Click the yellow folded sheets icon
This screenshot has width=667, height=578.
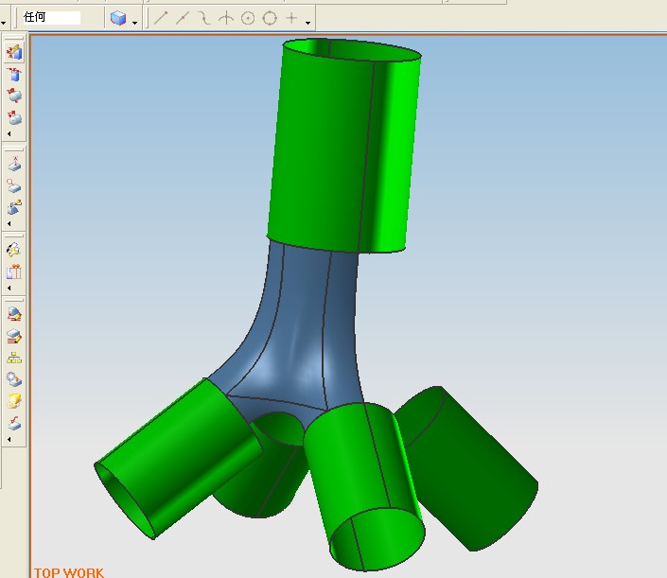click(14, 401)
